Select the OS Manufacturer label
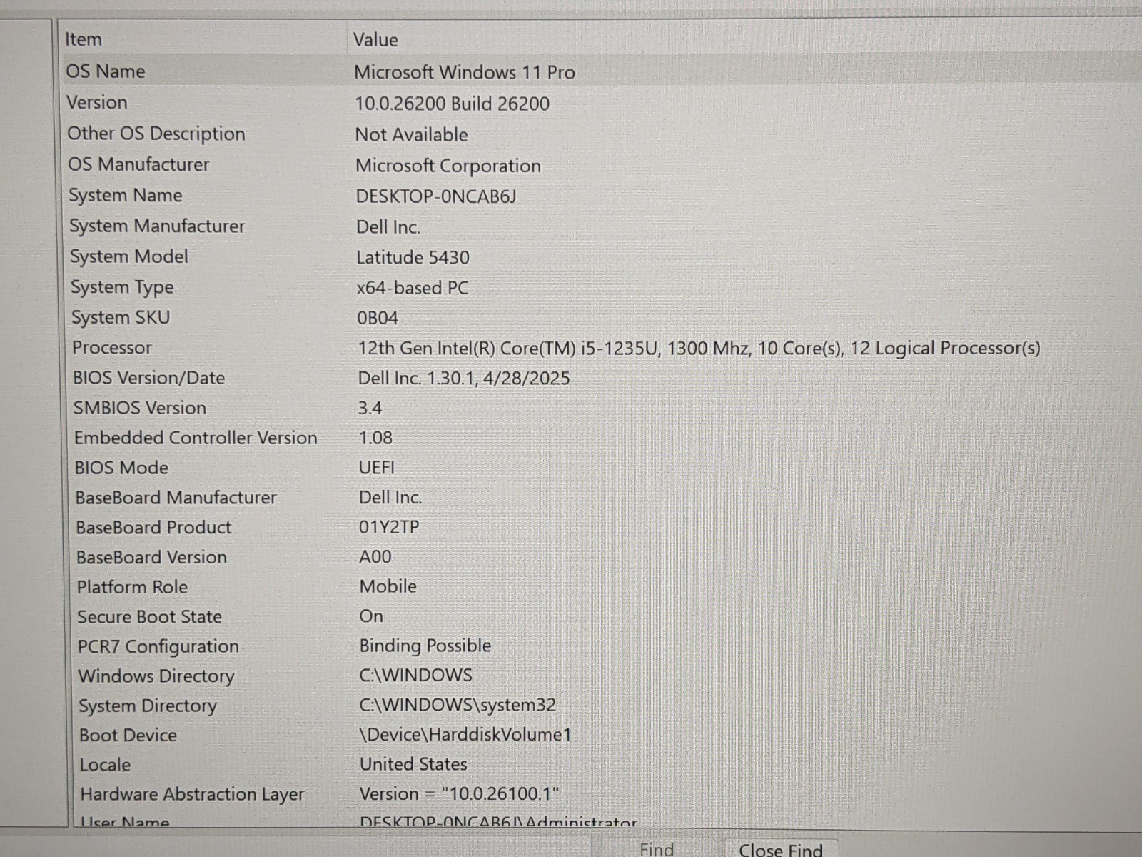The width and height of the screenshot is (1142, 857). [139, 164]
